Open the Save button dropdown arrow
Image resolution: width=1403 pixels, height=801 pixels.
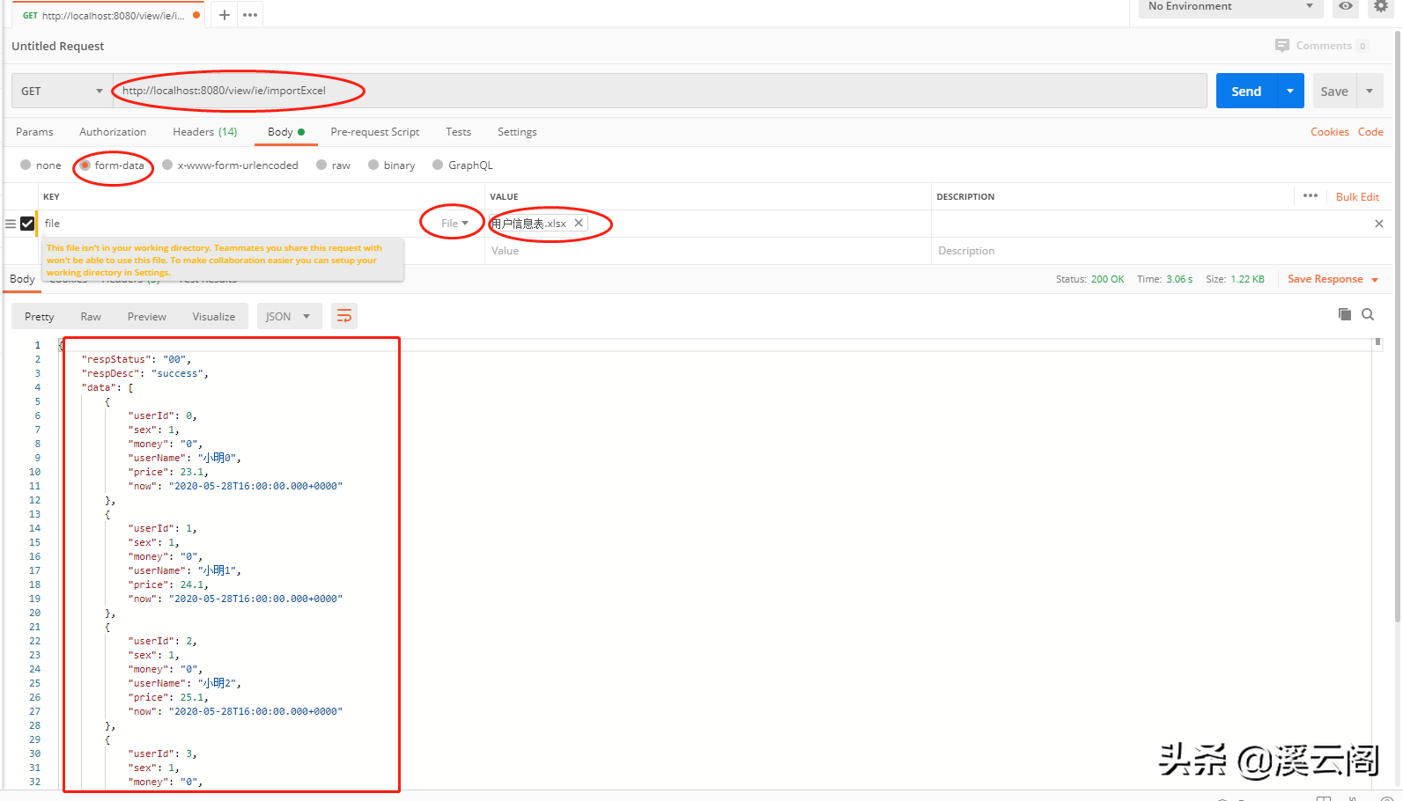(1370, 91)
